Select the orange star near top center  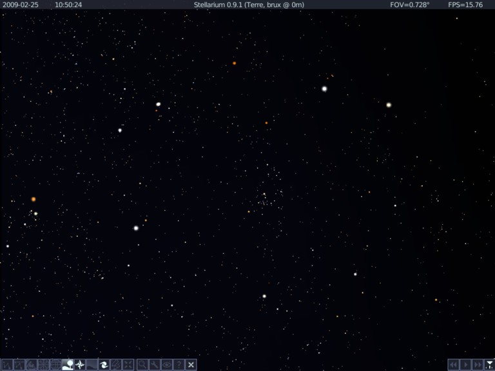click(234, 63)
